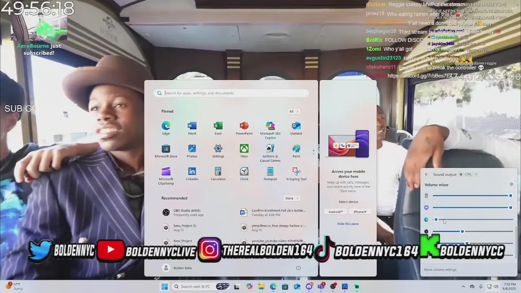The height and width of the screenshot is (293, 521).
Task: Open Outlook from pinned apps
Action: 296,128
